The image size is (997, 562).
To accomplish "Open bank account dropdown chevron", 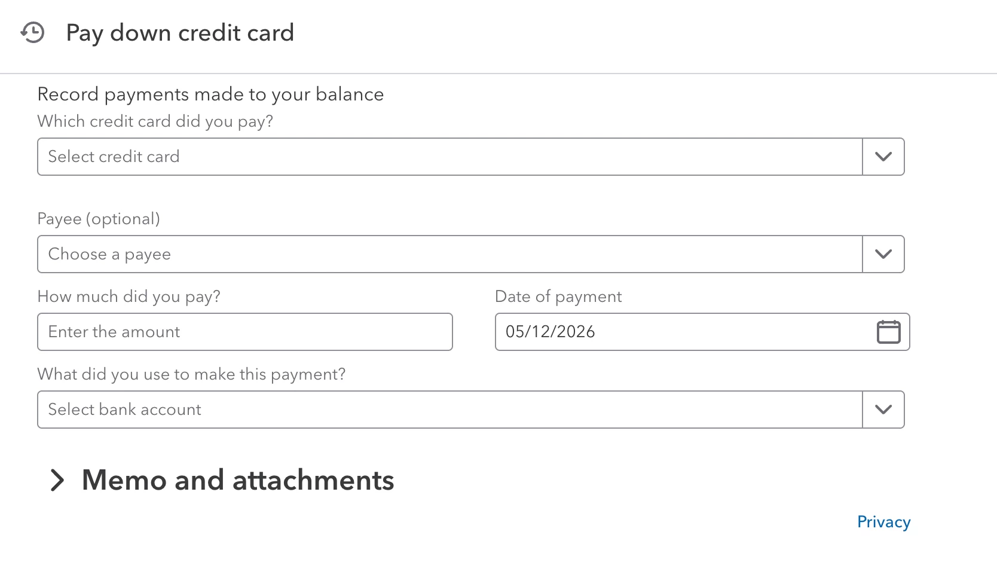I will [883, 410].
